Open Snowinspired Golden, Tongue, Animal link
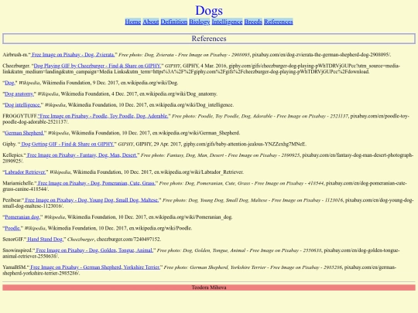Viewport: 418px width, 313px height. coord(94,250)
